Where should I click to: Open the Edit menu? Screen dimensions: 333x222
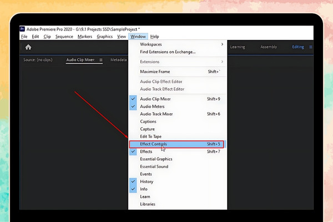[36, 37]
